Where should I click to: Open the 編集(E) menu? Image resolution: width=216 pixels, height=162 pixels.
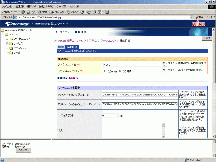pyautogui.click(x=20, y=6)
